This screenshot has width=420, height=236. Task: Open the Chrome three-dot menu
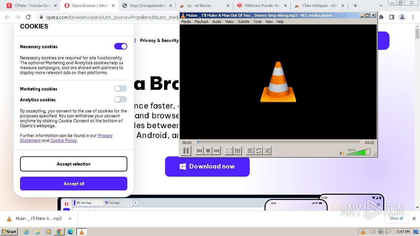[x=413, y=17]
